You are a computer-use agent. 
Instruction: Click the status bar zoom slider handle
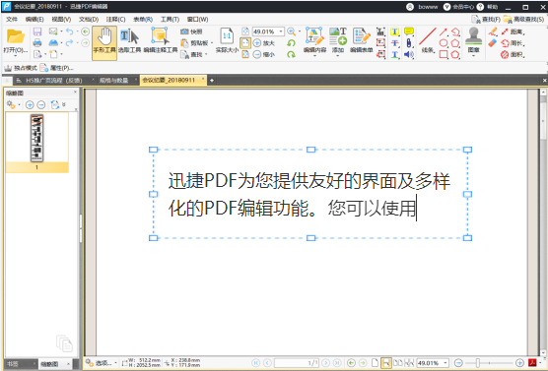coord(477,363)
